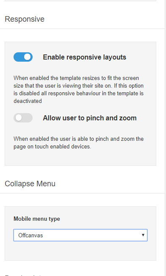Viewport: 166px width, 276px height.
Task: Select the Collapse Menu section heading
Action: click(x=30, y=184)
